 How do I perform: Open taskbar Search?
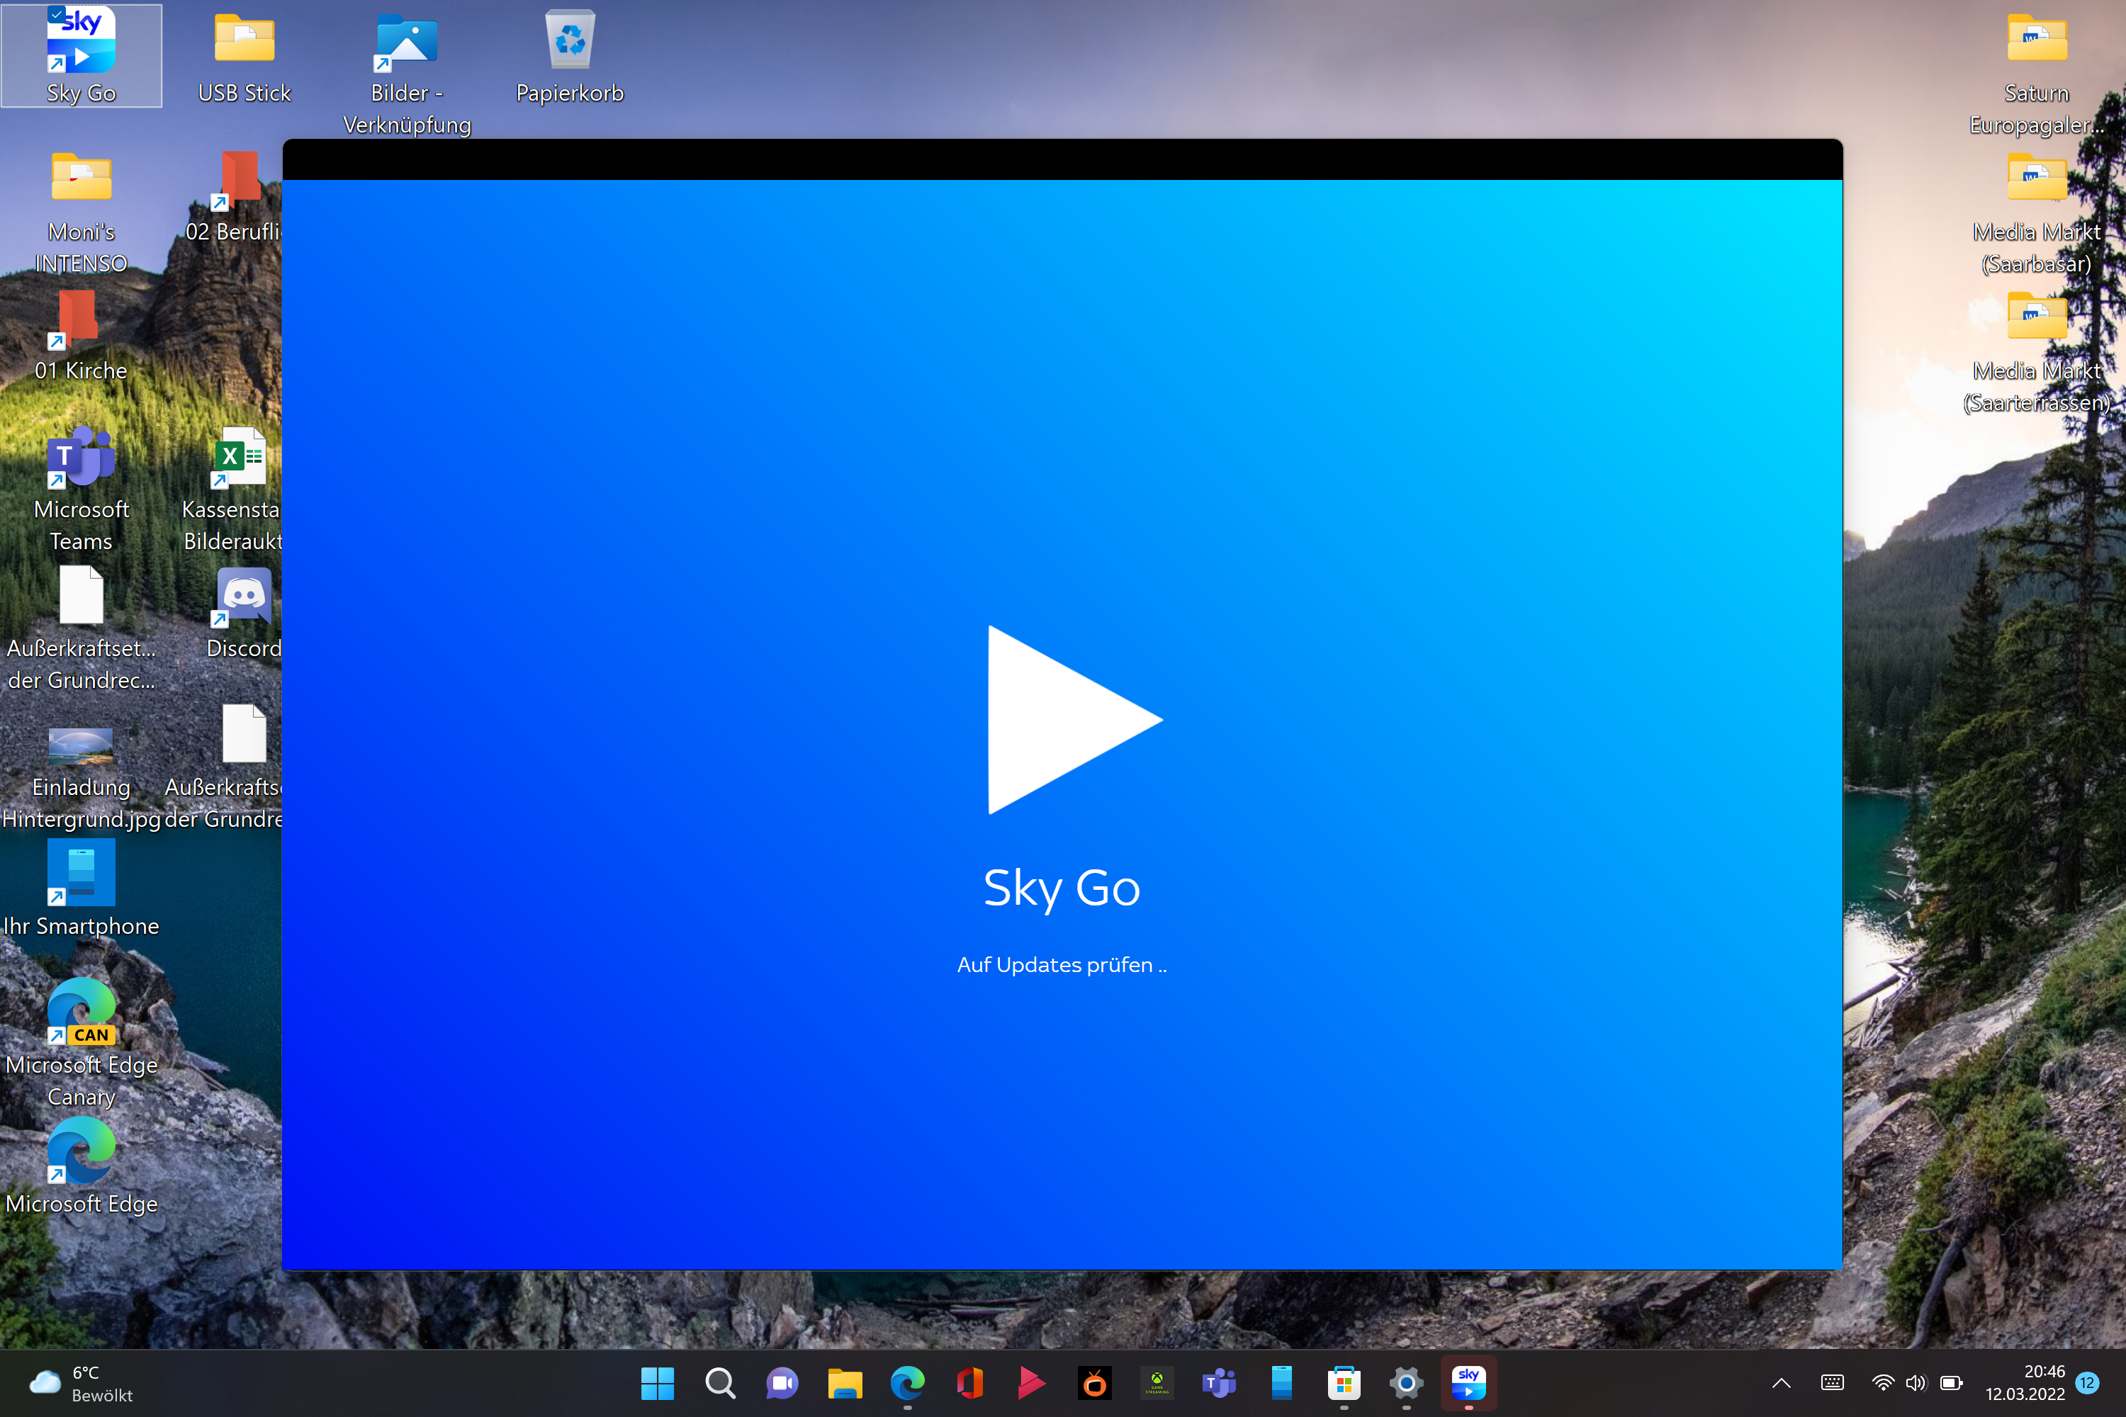pyautogui.click(x=719, y=1383)
